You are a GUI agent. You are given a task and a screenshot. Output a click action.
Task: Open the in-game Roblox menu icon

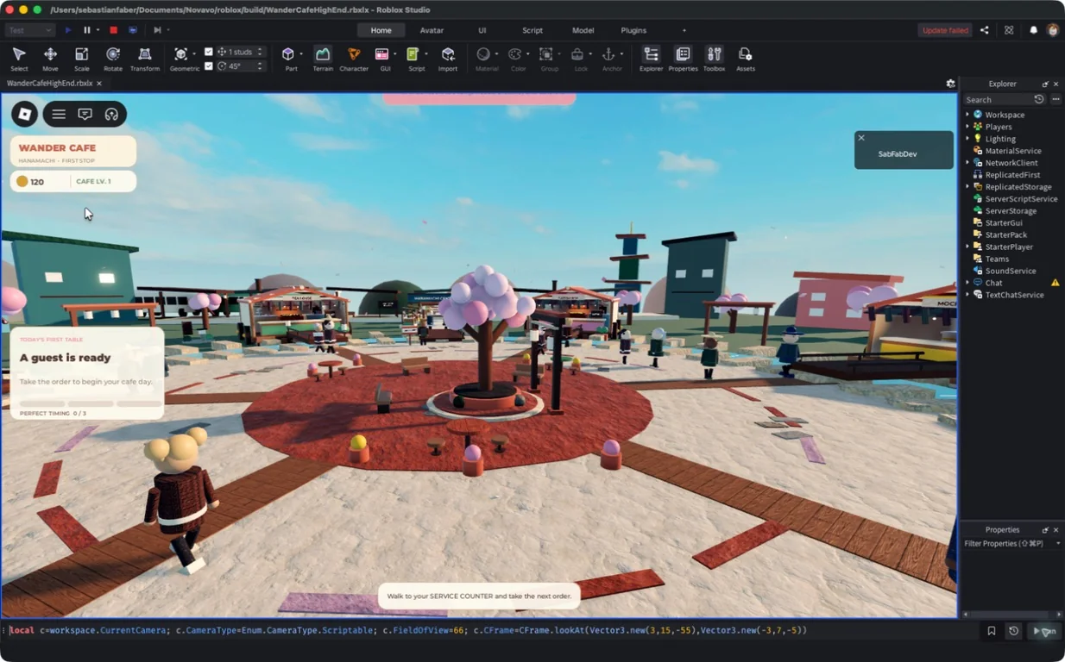click(25, 114)
